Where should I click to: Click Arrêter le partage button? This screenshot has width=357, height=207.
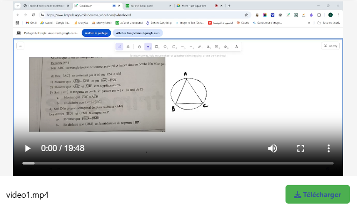pyautogui.click(x=96, y=33)
